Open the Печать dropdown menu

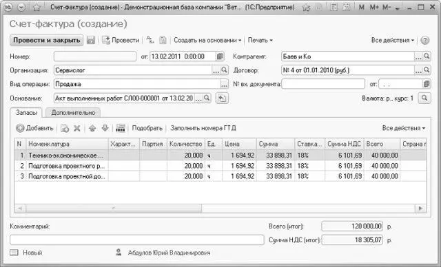pyautogui.click(x=260, y=40)
